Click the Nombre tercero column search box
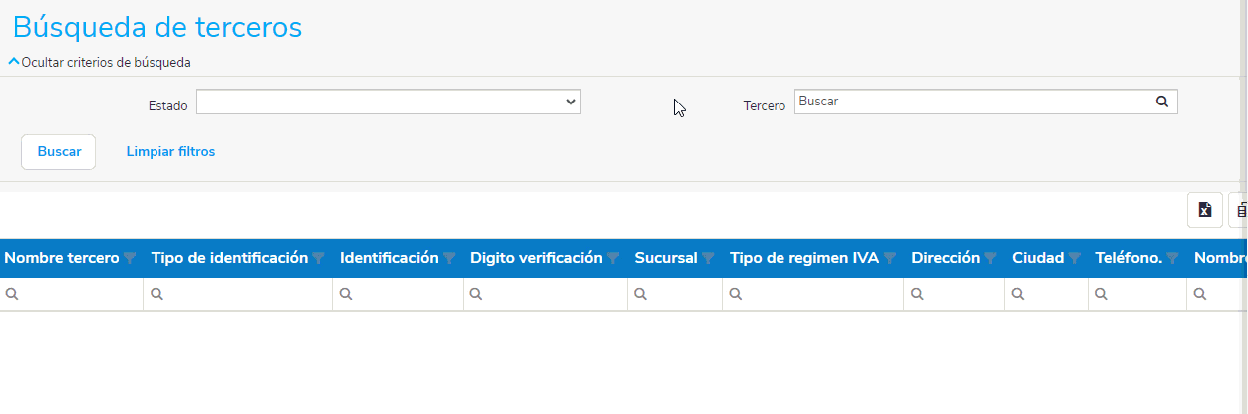Image resolution: width=1248 pixels, height=414 pixels. coord(78,294)
